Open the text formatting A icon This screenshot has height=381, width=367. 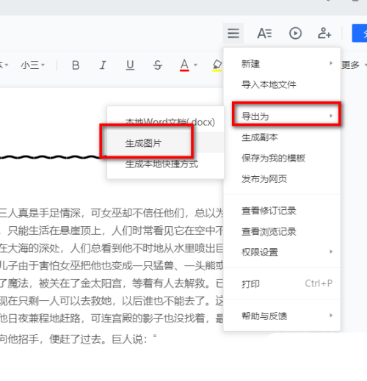coord(264,33)
